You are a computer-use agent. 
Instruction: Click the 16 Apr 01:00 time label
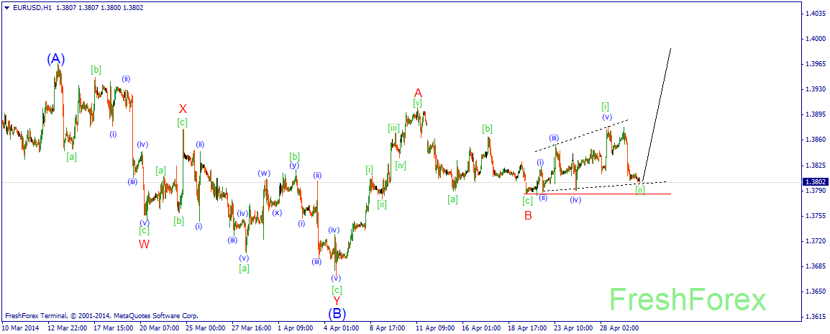pos(481,328)
